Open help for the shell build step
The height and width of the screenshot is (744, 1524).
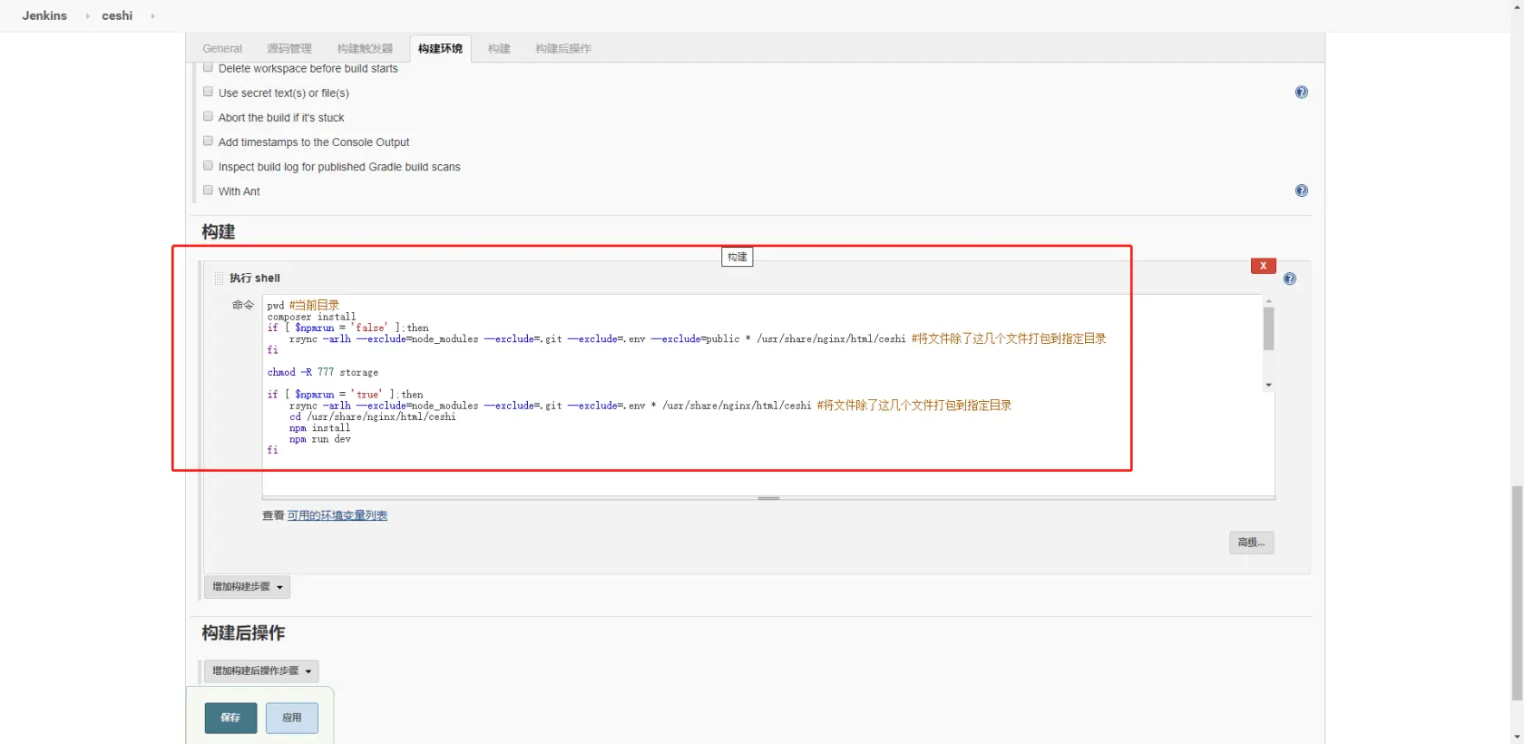point(1289,279)
